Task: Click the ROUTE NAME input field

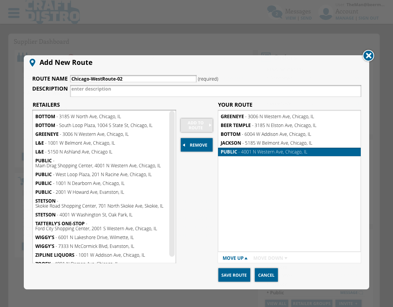Action: 133,78
